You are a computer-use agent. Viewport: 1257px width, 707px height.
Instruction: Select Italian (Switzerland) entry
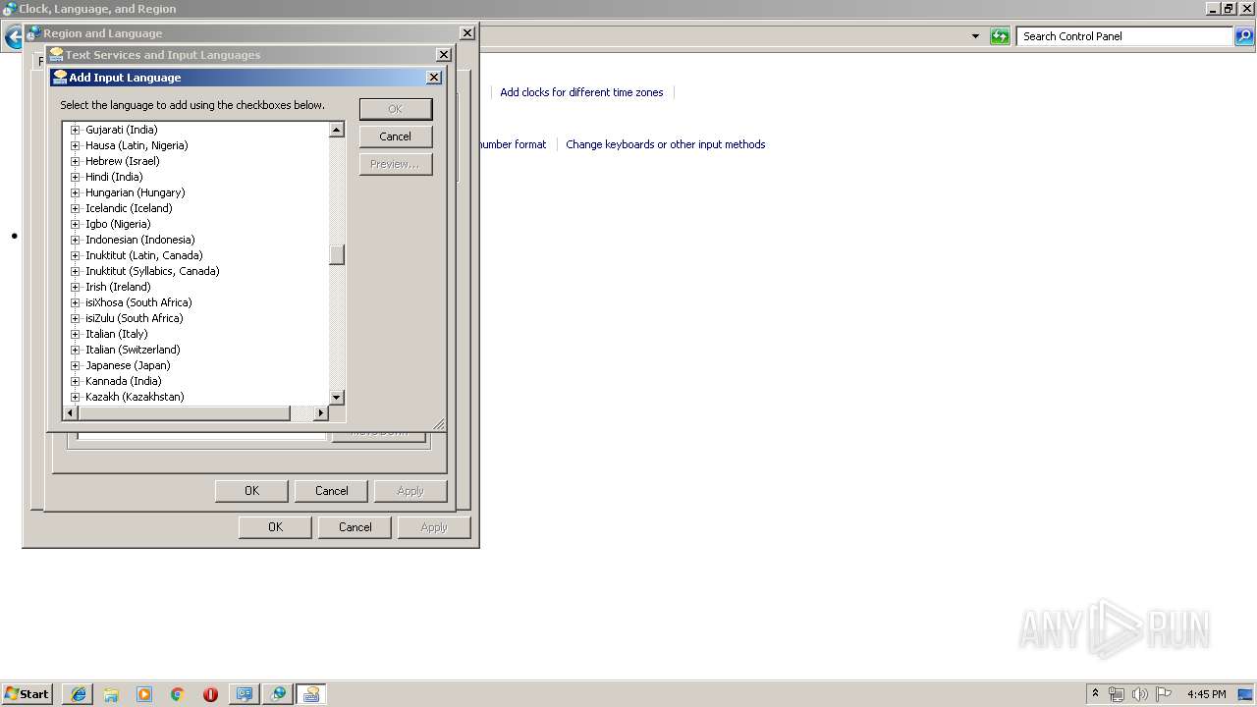[133, 350]
